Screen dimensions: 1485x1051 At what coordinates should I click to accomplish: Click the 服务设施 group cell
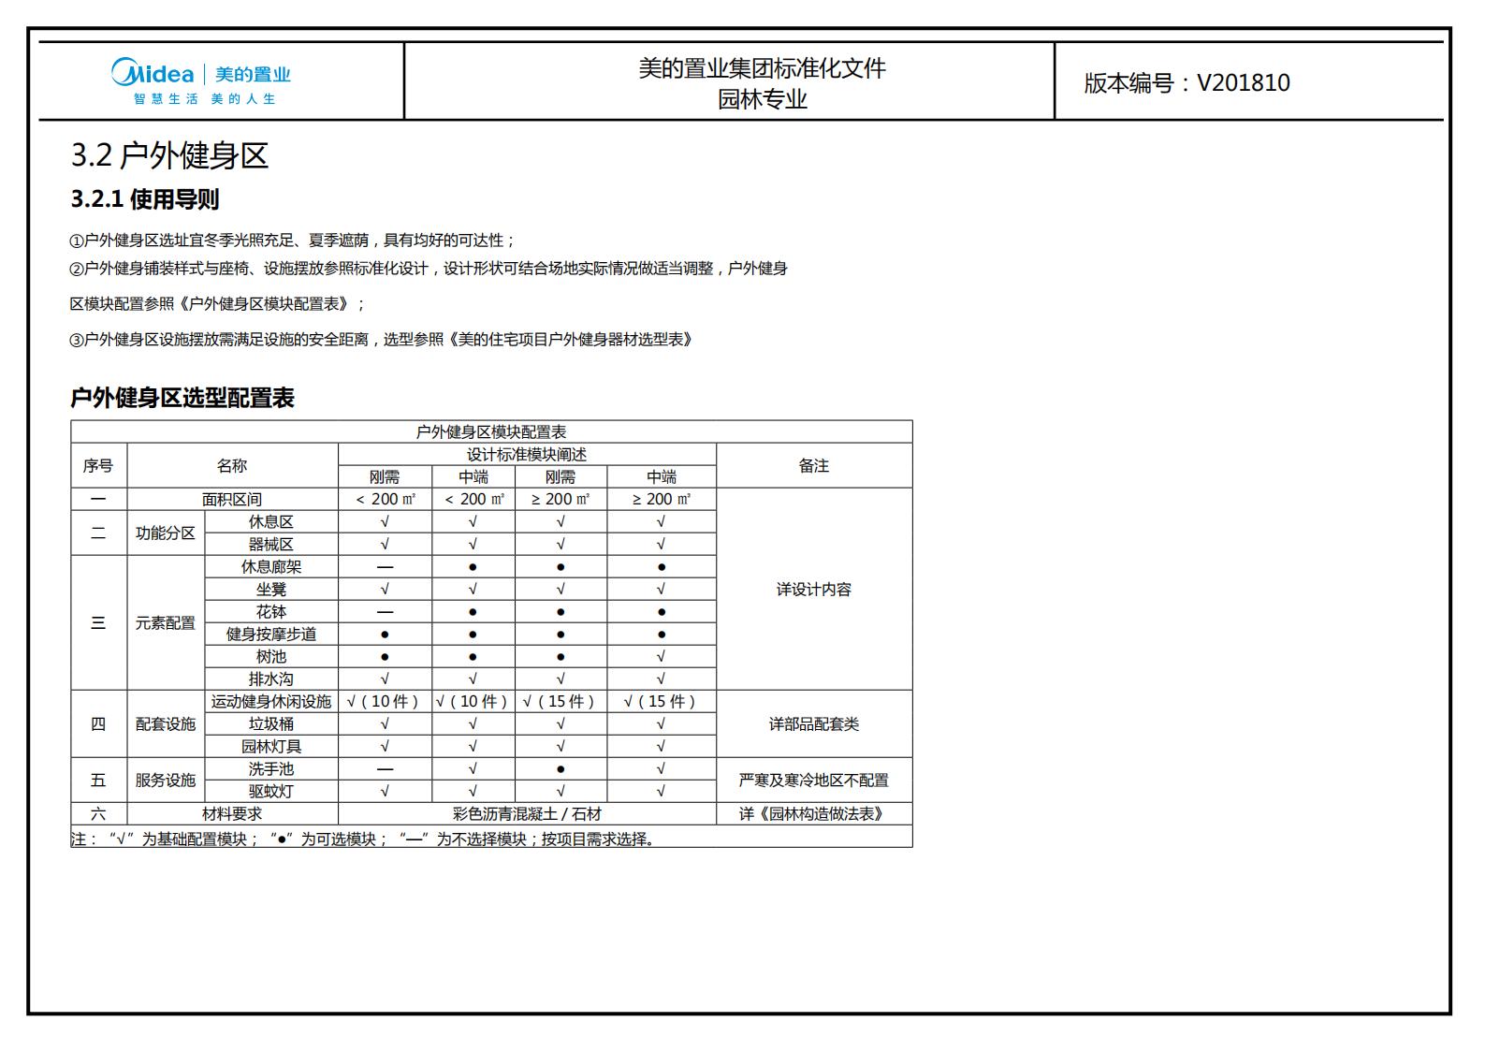pos(166,781)
